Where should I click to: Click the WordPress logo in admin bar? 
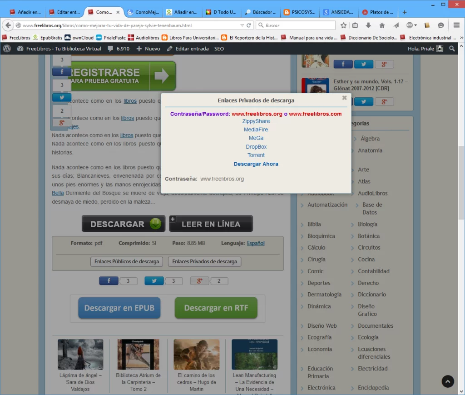pos(7,49)
